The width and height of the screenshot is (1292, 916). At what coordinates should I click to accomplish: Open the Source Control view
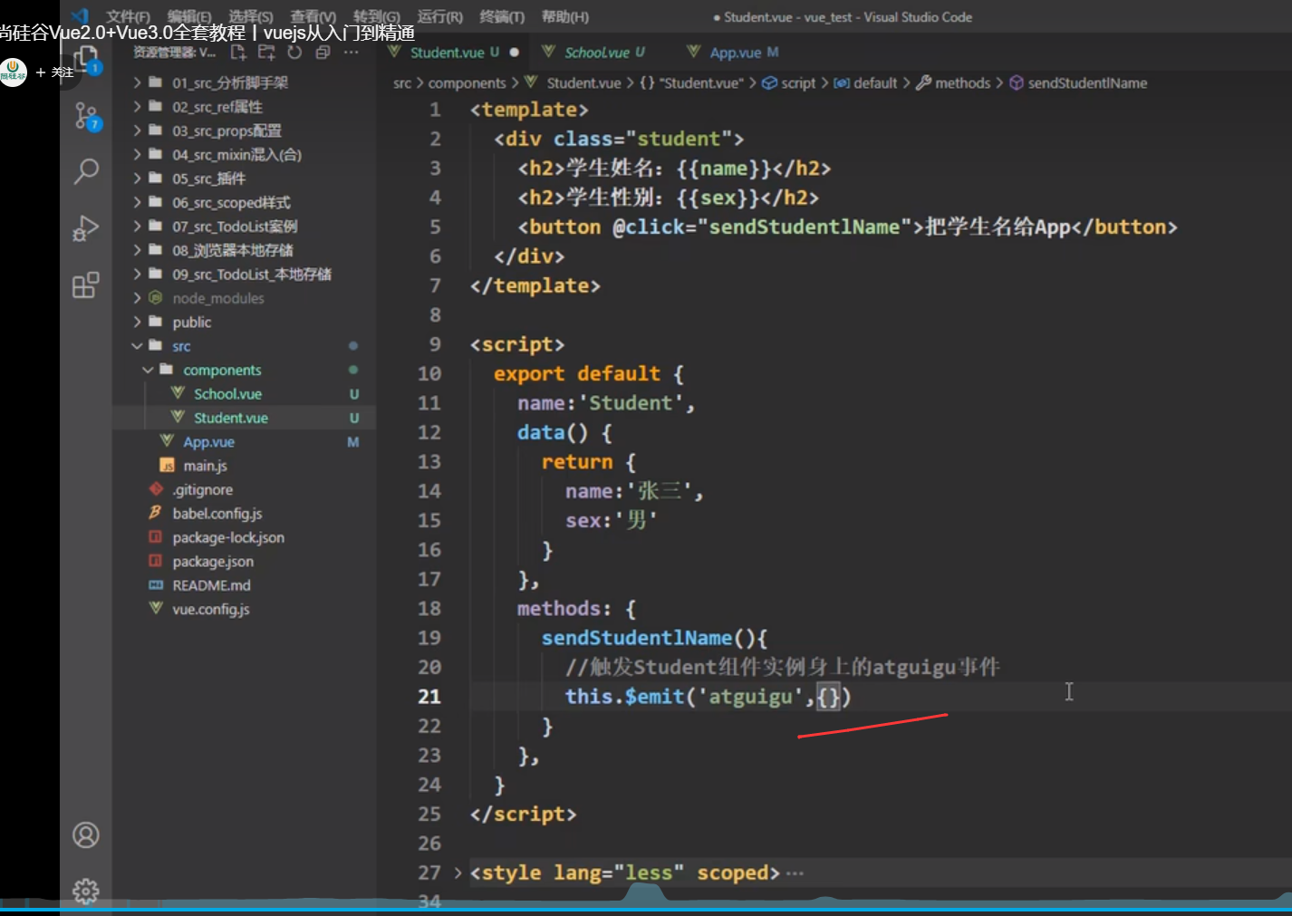(x=86, y=116)
